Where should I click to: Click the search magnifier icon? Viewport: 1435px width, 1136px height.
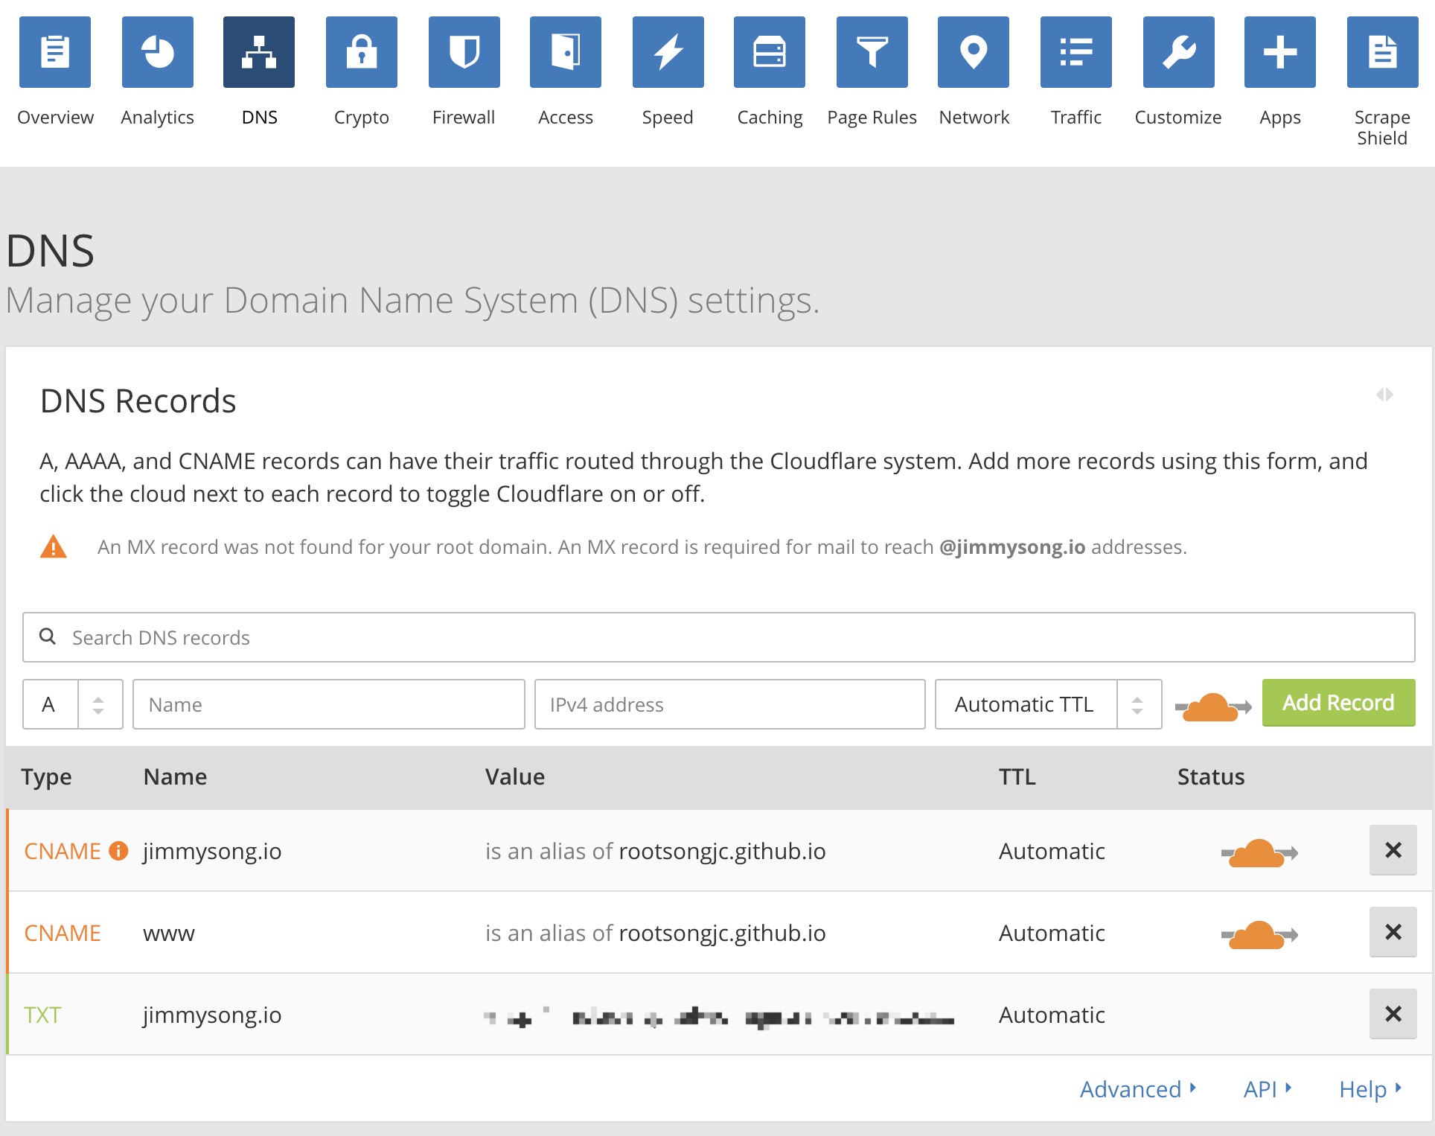coord(48,636)
